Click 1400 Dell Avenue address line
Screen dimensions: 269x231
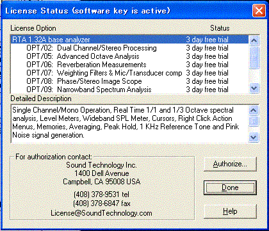102,173
